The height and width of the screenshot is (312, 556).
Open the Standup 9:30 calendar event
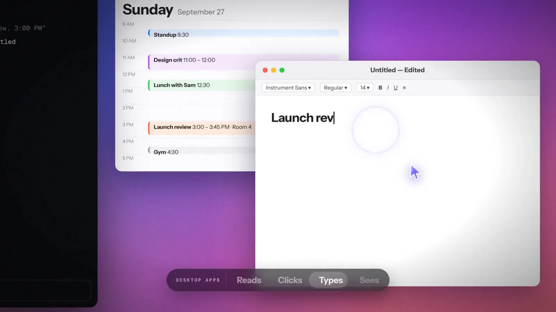[x=243, y=34]
